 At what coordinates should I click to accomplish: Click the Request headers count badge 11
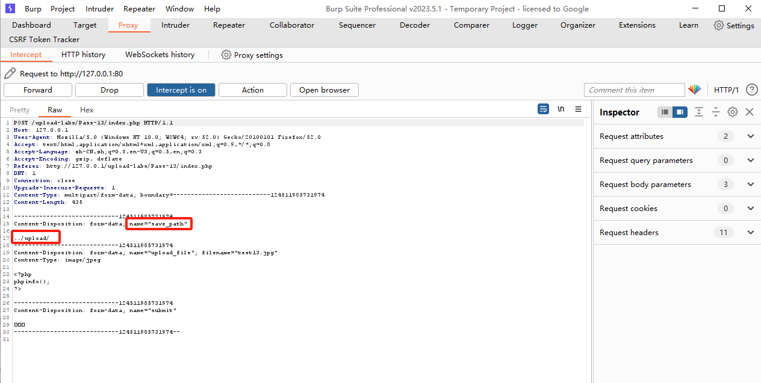(723, 233)
